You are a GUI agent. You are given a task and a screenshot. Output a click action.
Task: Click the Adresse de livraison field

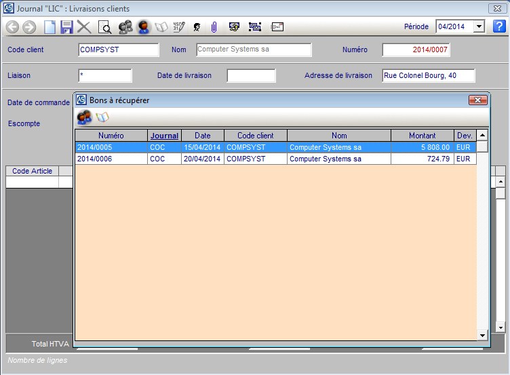pos(428,75)
